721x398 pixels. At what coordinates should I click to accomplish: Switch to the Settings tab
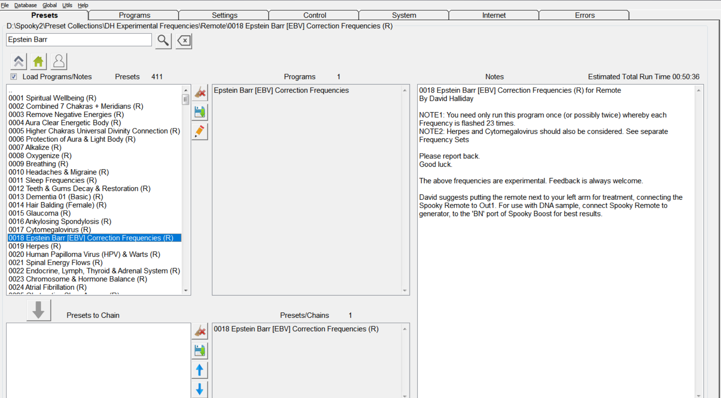tap(224, 15)
